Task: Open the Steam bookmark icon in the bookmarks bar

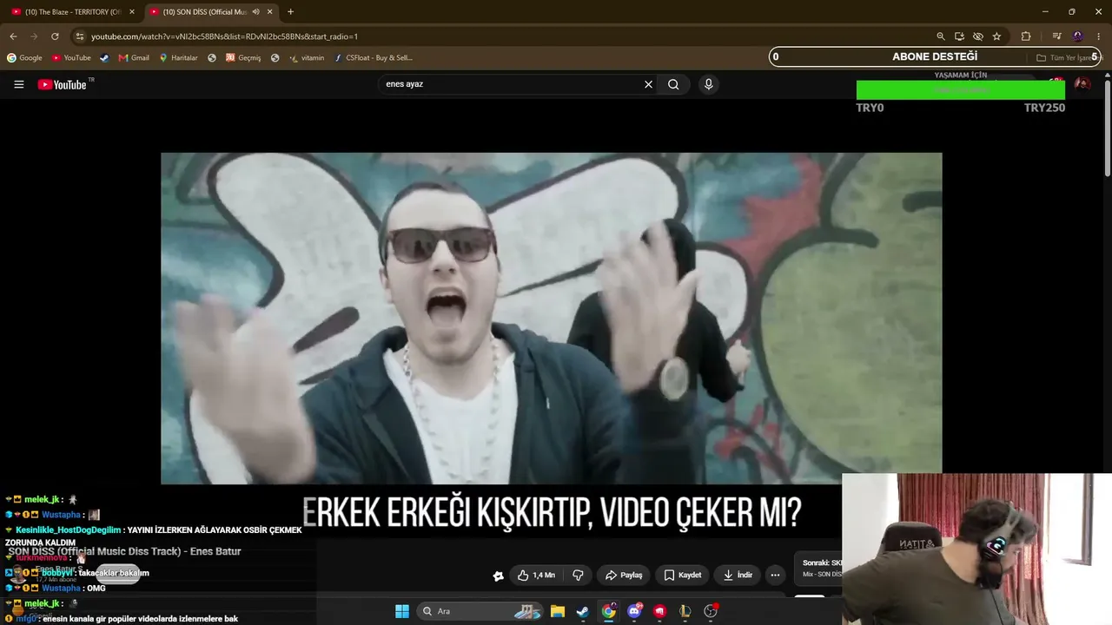Action: 104,58
